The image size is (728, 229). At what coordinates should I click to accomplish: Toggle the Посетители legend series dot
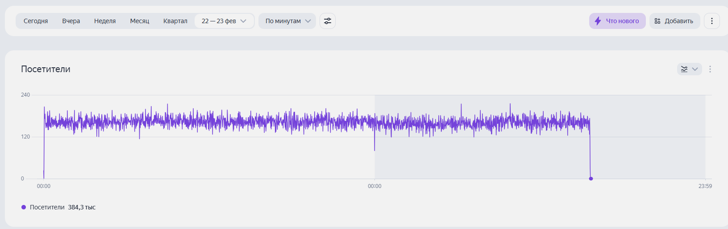(24, 207)
